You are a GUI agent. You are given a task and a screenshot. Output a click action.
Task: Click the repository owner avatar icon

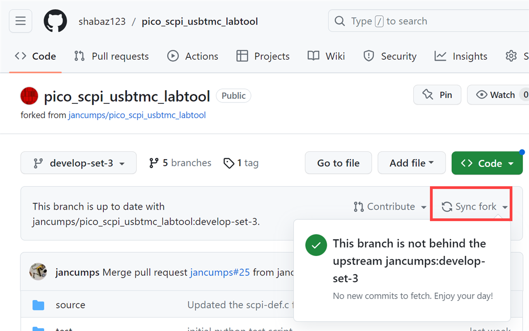pyautogui.click(x=29, y=96)
